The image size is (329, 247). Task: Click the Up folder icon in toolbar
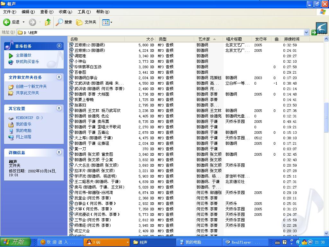coord(48,22)
